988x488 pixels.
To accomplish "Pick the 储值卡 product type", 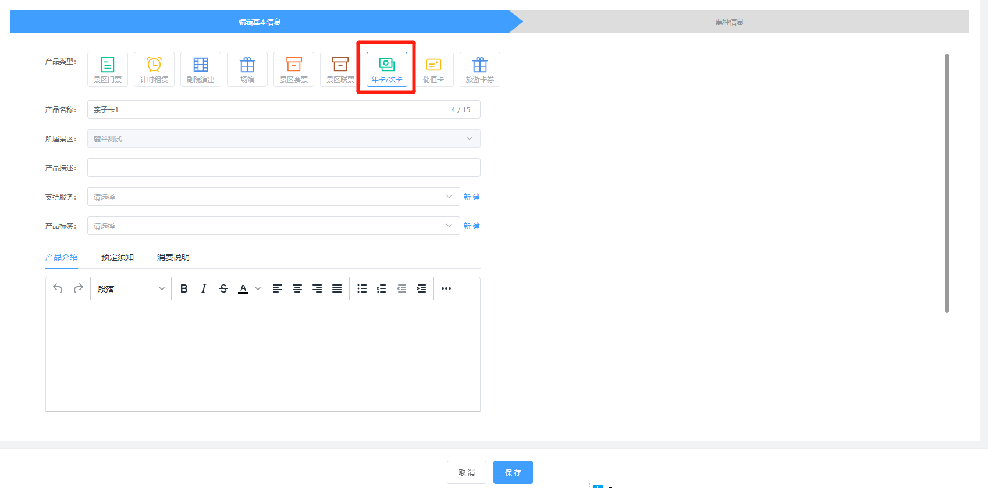I will [433, 69].
